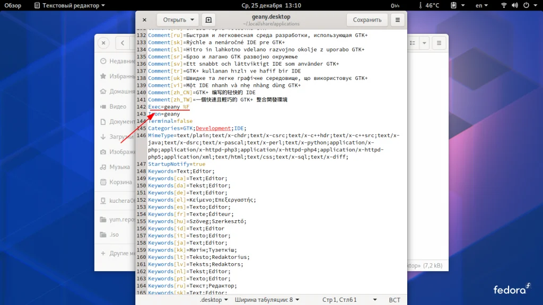This screenshot has height=305, width=543.
Task: Toggle list view in the Files window
Action: 413,43
